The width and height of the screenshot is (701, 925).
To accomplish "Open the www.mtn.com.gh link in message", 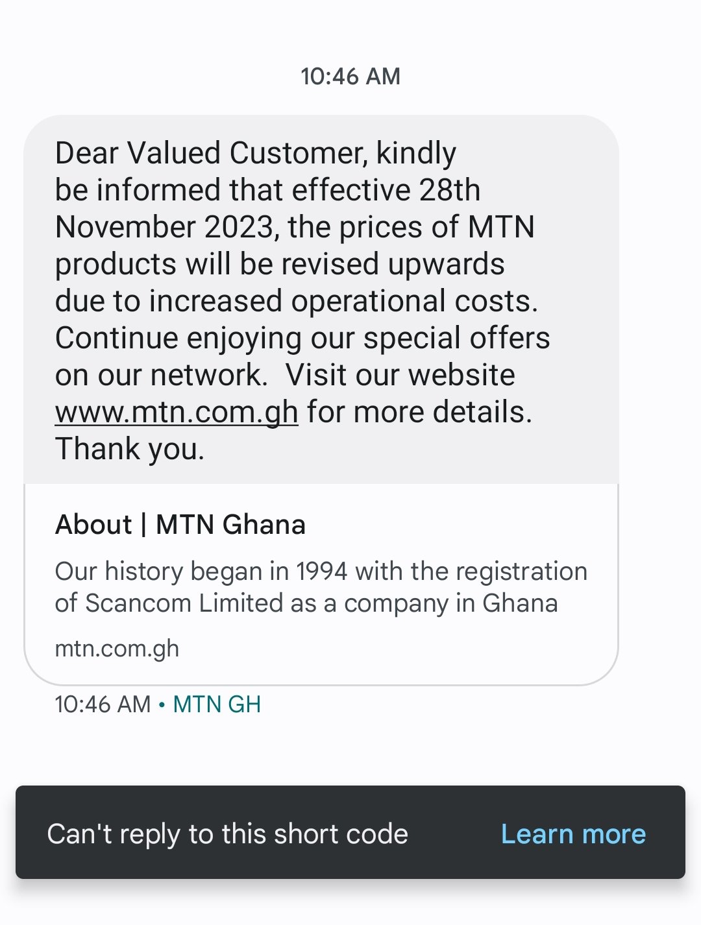I will coord(177,413).
